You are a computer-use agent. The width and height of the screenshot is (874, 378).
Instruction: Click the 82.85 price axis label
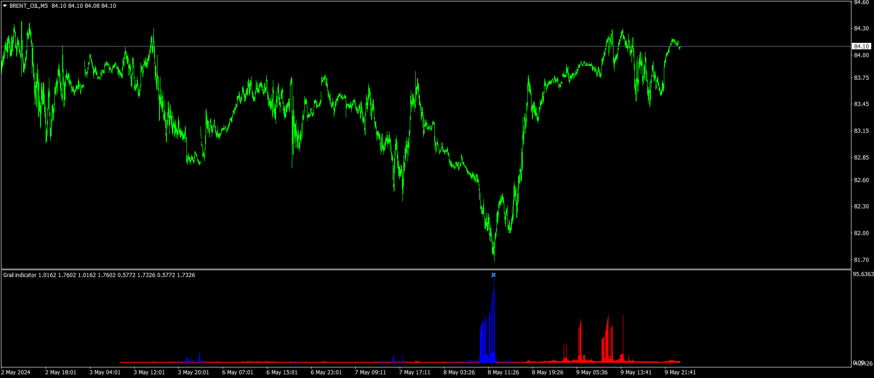(x=861, y=158)
